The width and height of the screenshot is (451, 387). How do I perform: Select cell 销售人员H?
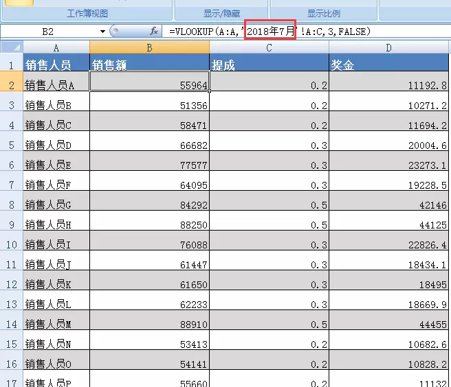click(x=56, y=220)
